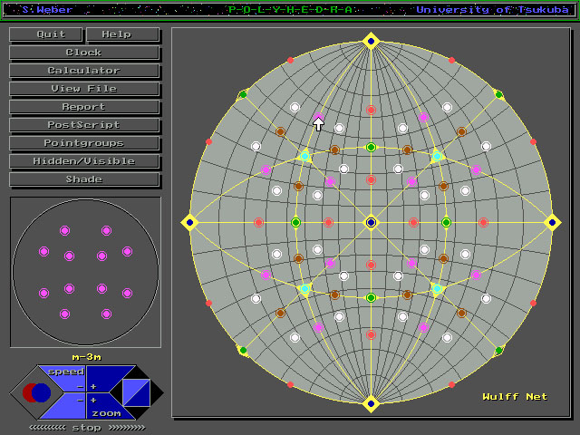Screen dimensions: 580x435
Task: Zoom out with the zoom minus
Action: [x=80, y=401]
